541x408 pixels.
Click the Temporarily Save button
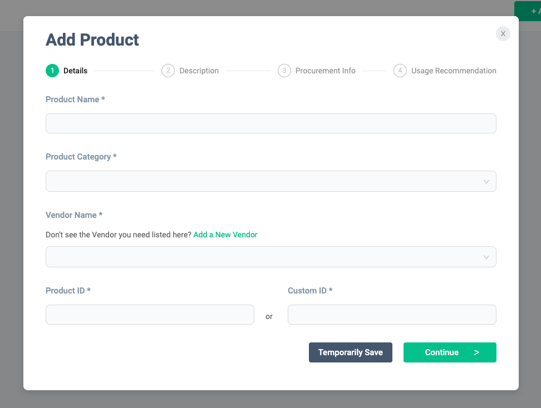351,352
